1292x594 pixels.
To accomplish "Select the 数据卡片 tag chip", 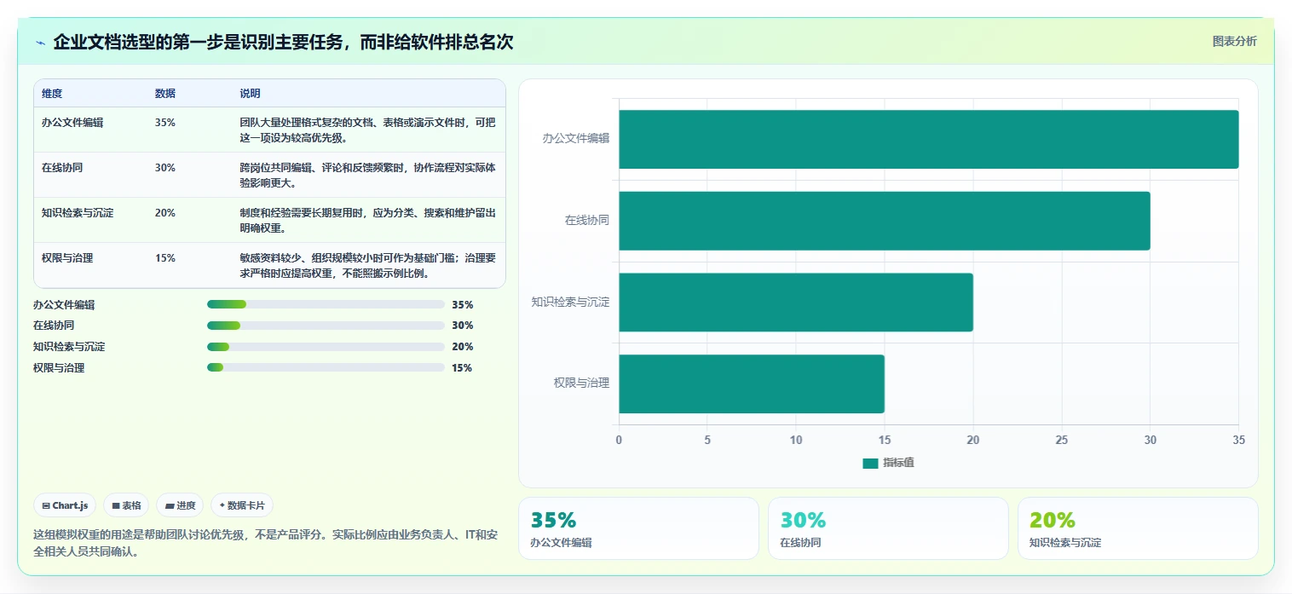I will click(x=242, y=505).
